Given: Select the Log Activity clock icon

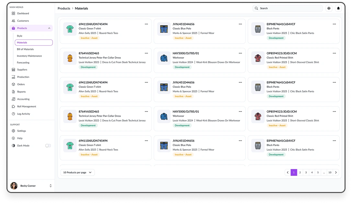Looking at the screenshot, I should pyautogui.click(x=13, y=114).
